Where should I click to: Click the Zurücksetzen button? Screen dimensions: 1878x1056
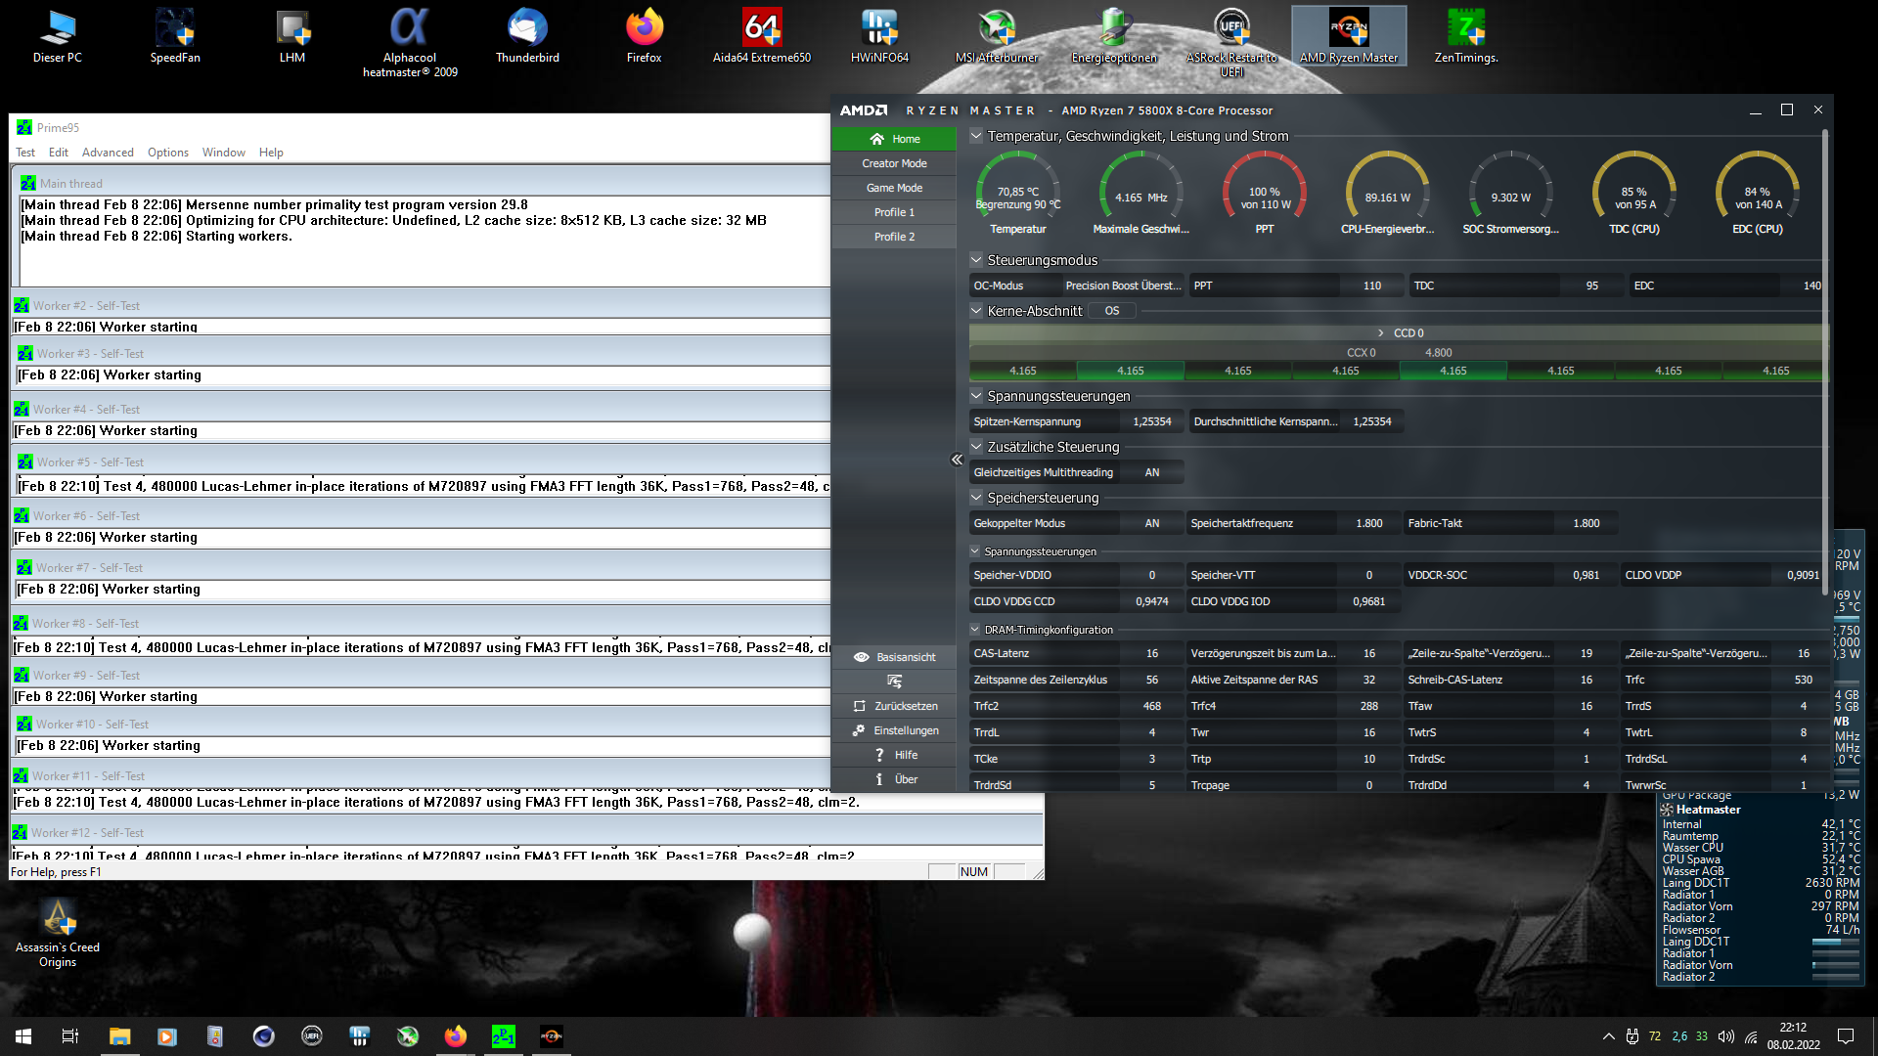[x=894, y=706]
